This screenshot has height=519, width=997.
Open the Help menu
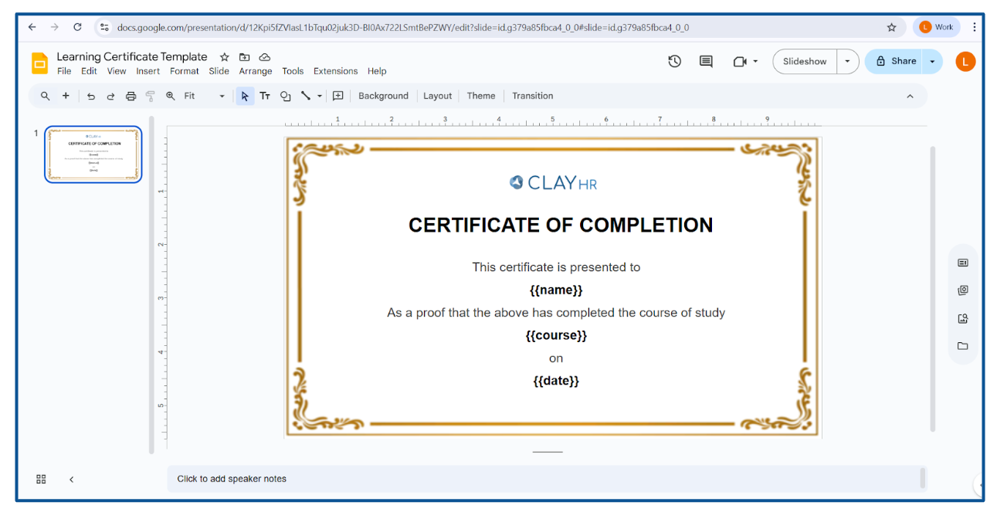coord(377,71)
